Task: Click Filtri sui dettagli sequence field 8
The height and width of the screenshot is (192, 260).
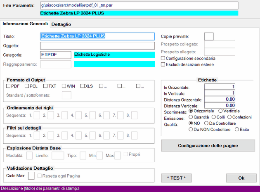Action: [134, 135]
